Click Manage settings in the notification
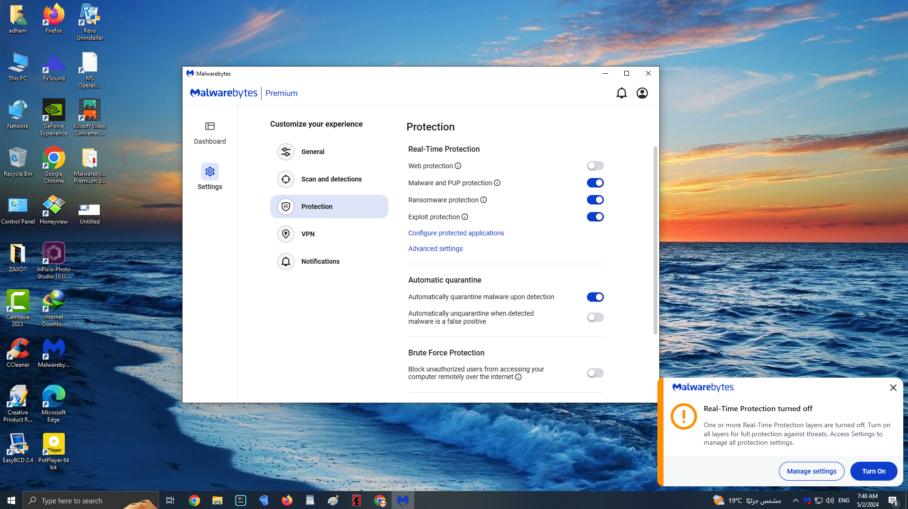The width and height of the screenshot is (908, 509). (x=812, y=471)
